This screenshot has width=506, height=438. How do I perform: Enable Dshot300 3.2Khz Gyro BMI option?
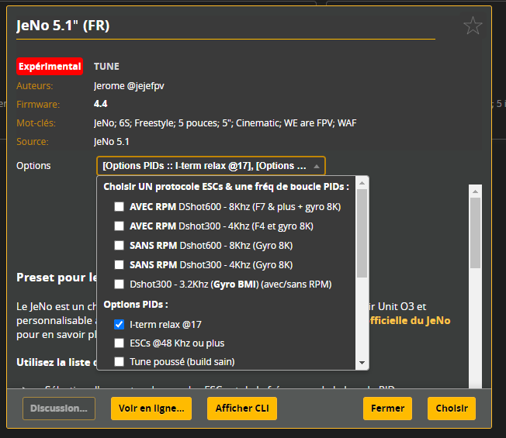pos(119,285)
